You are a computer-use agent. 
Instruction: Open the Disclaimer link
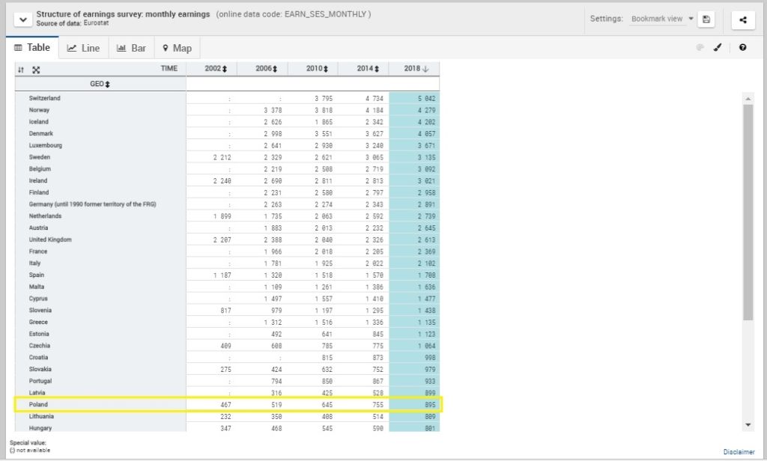point(739,451)
